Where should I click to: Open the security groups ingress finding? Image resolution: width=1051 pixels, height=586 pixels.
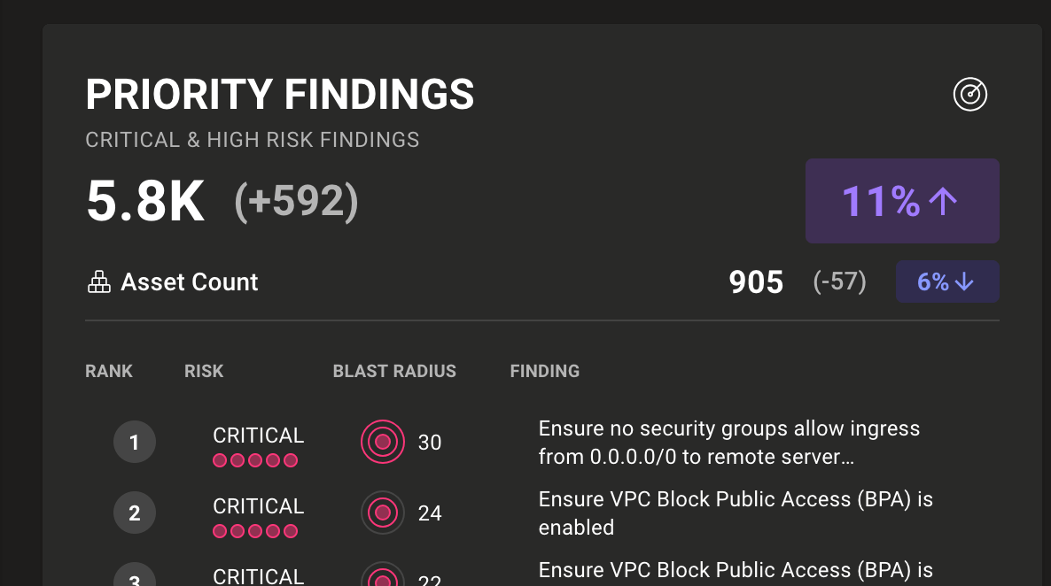click(x=727, y=442)
